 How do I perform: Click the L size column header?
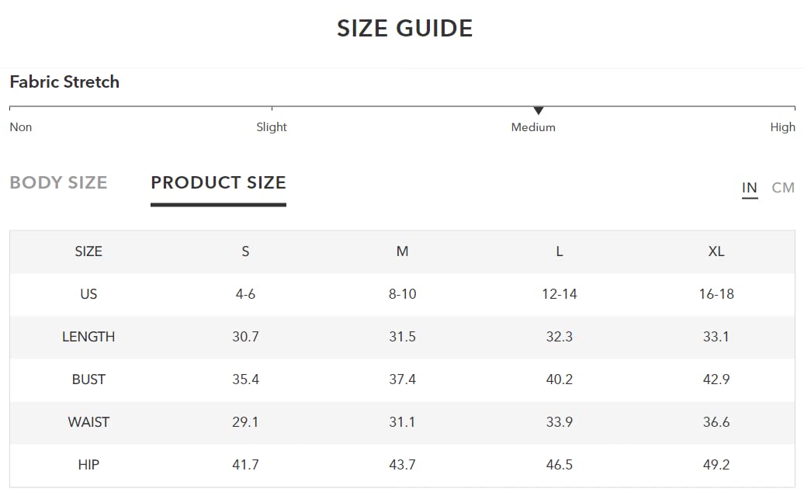[x=560, y=251]
